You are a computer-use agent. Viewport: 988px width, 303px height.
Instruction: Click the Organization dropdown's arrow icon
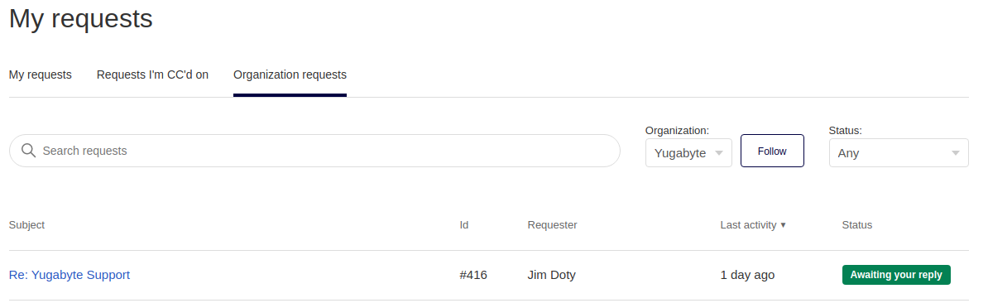719,153
